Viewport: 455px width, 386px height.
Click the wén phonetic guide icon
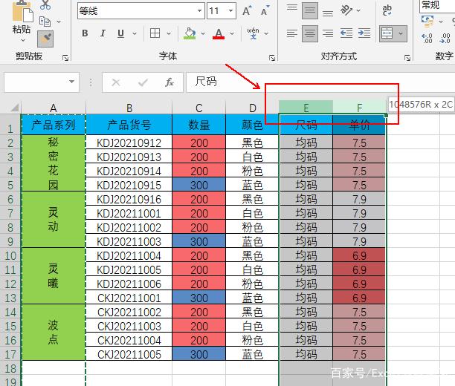[253, 33]
